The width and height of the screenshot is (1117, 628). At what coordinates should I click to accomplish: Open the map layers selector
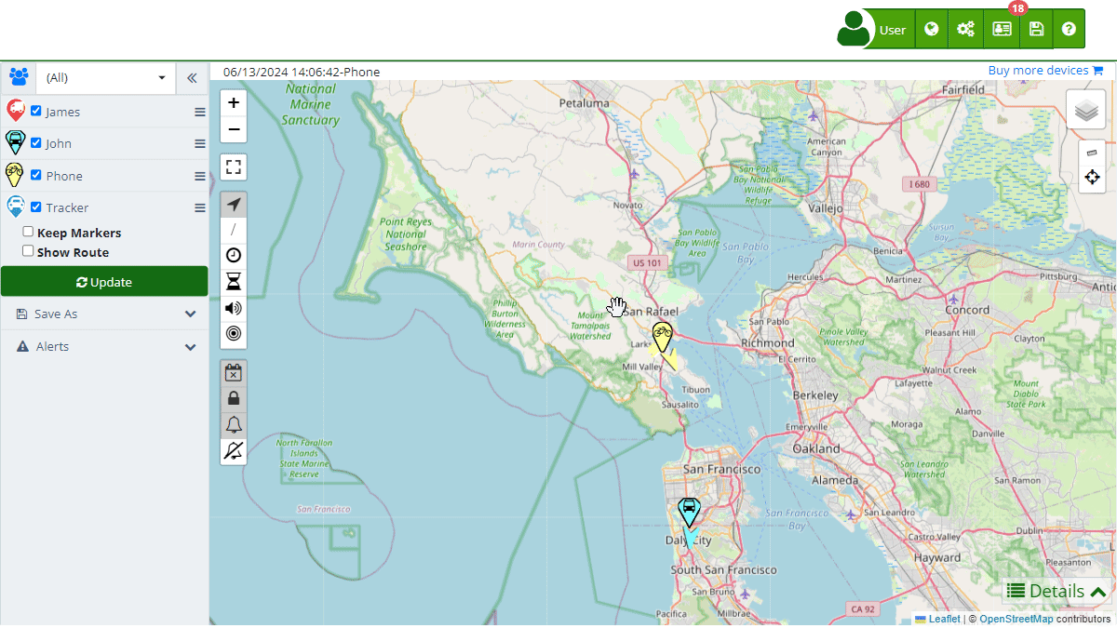1085,110
